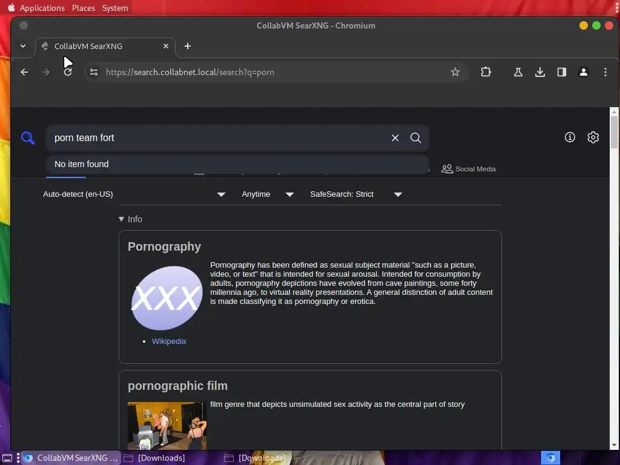Open first [Downloads] taskbar window
Image resolution: width=620 pixels, height=465 pixels.
tap(154, 458)
